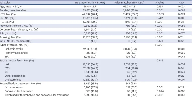193x97 pixels.
Task: Select the 'True matches (n = 61,017)' column header
Action: (90, 3)
